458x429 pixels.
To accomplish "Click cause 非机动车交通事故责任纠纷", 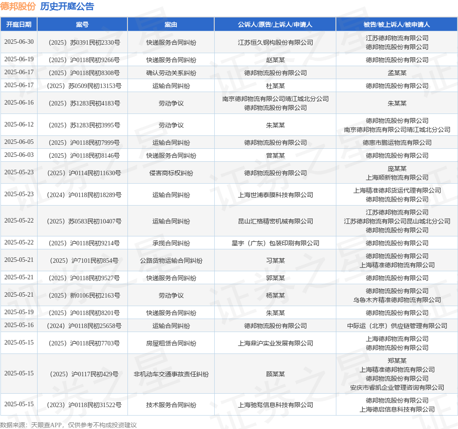I will coord(171,374).
